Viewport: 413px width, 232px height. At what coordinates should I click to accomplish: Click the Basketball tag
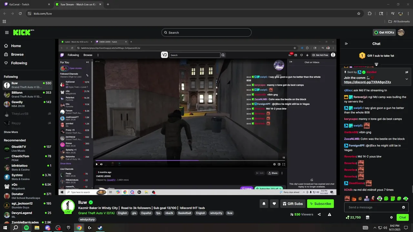click(185, 213)
